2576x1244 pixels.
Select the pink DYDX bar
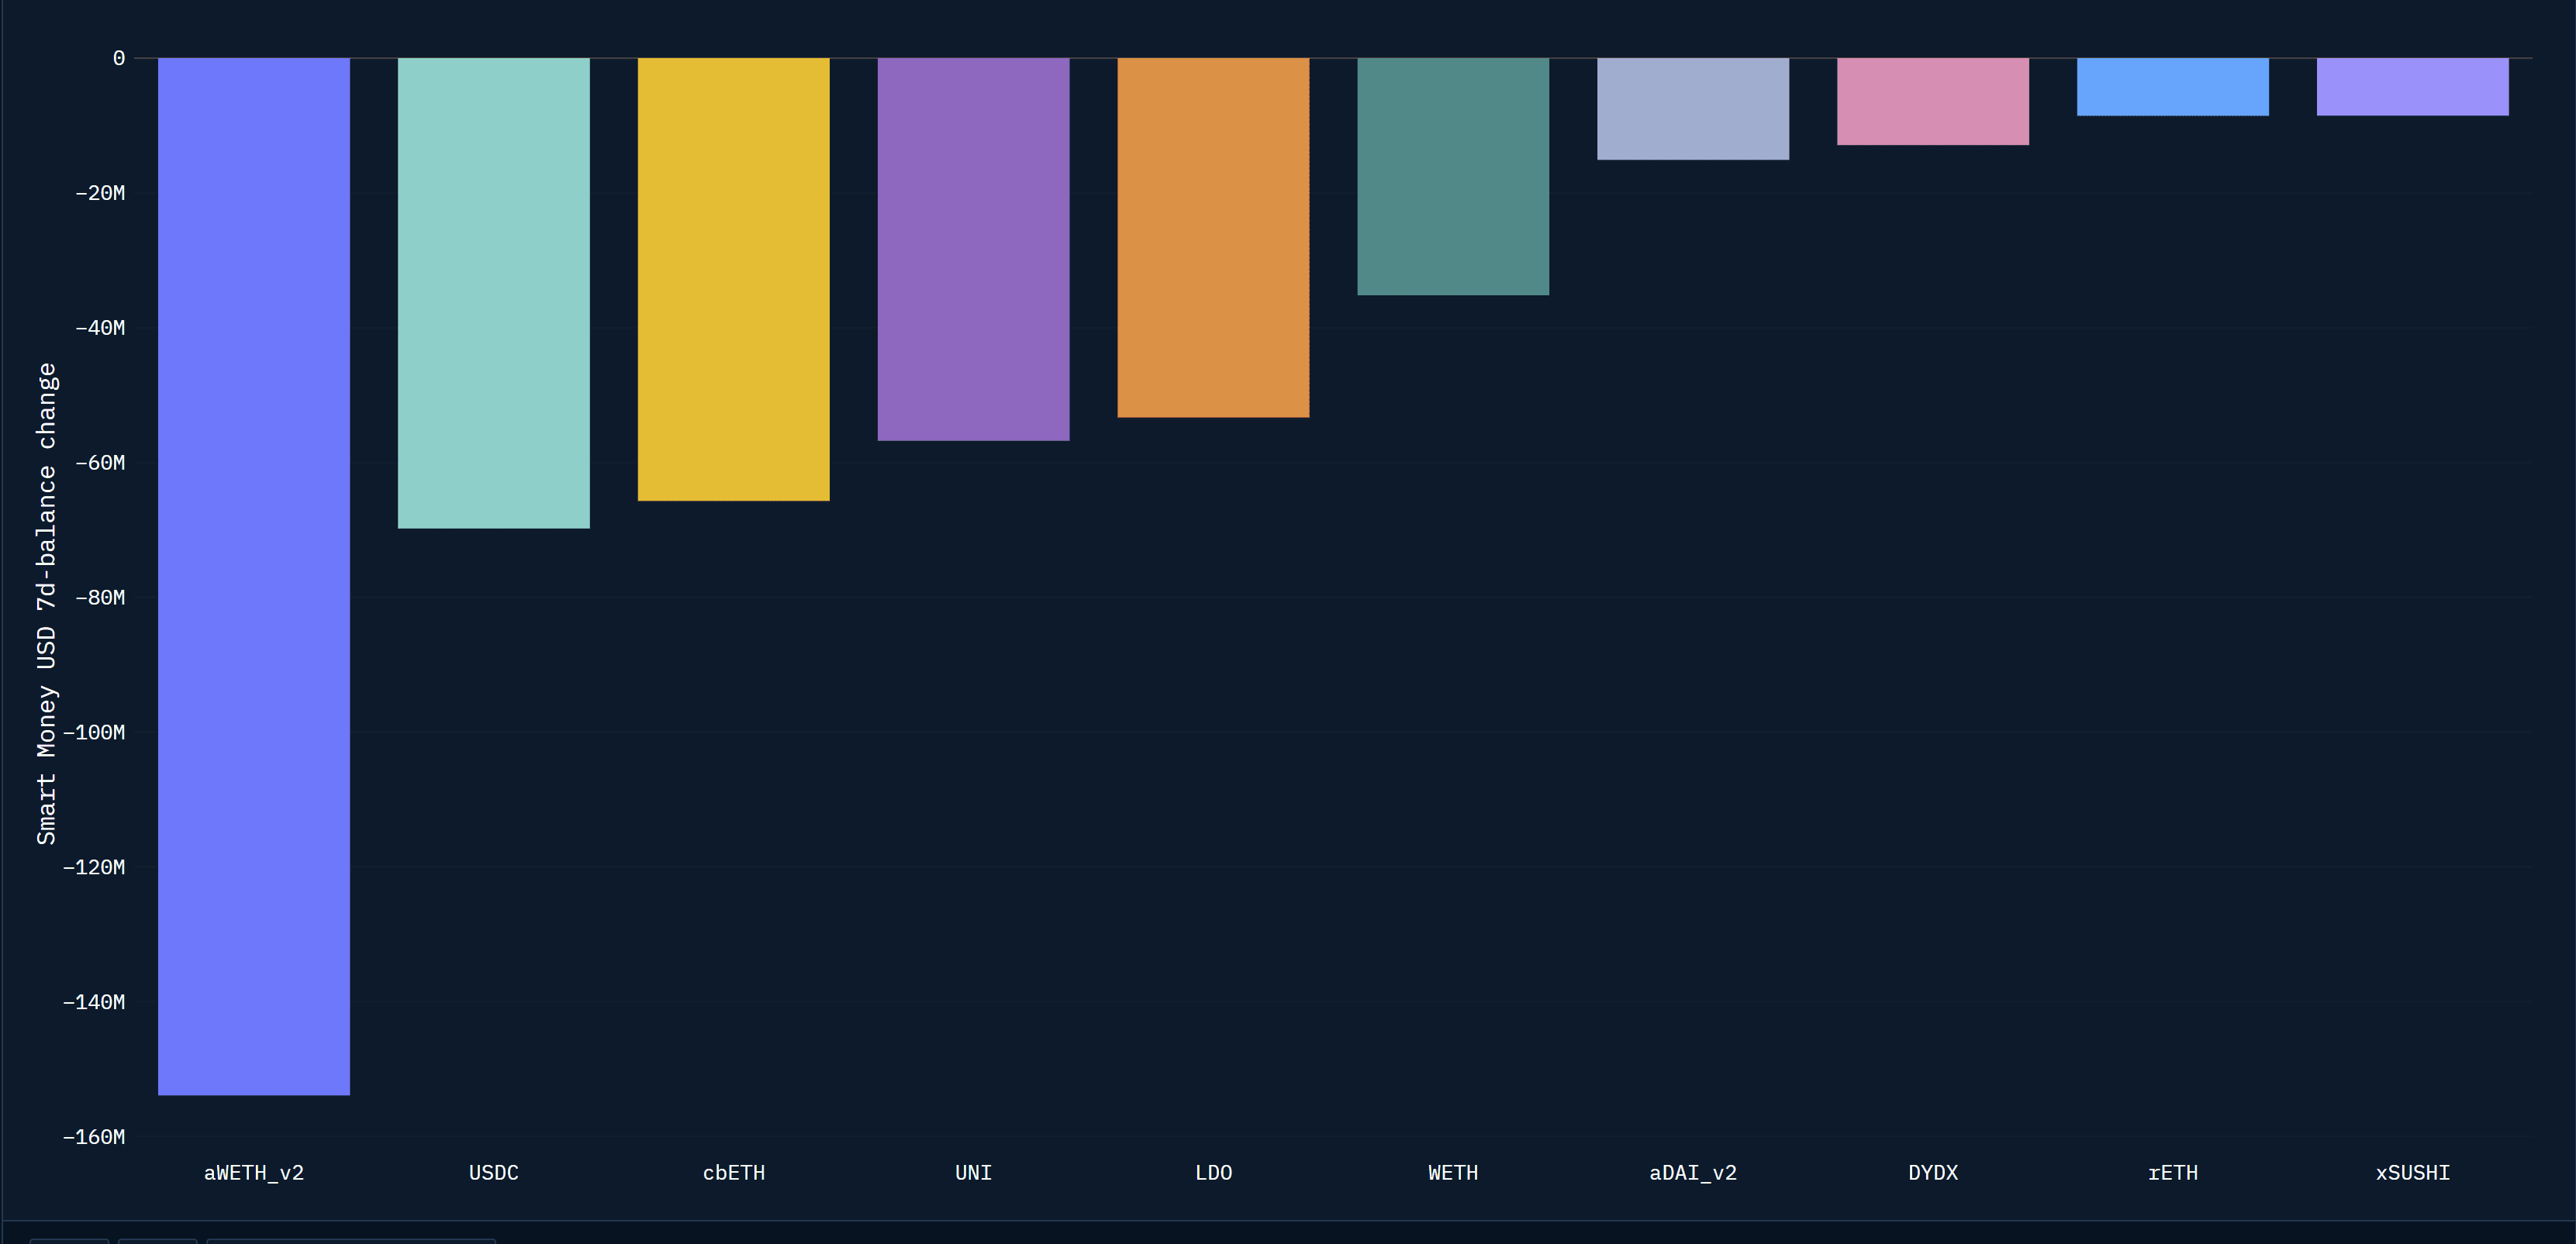[x=1932, y=101]
